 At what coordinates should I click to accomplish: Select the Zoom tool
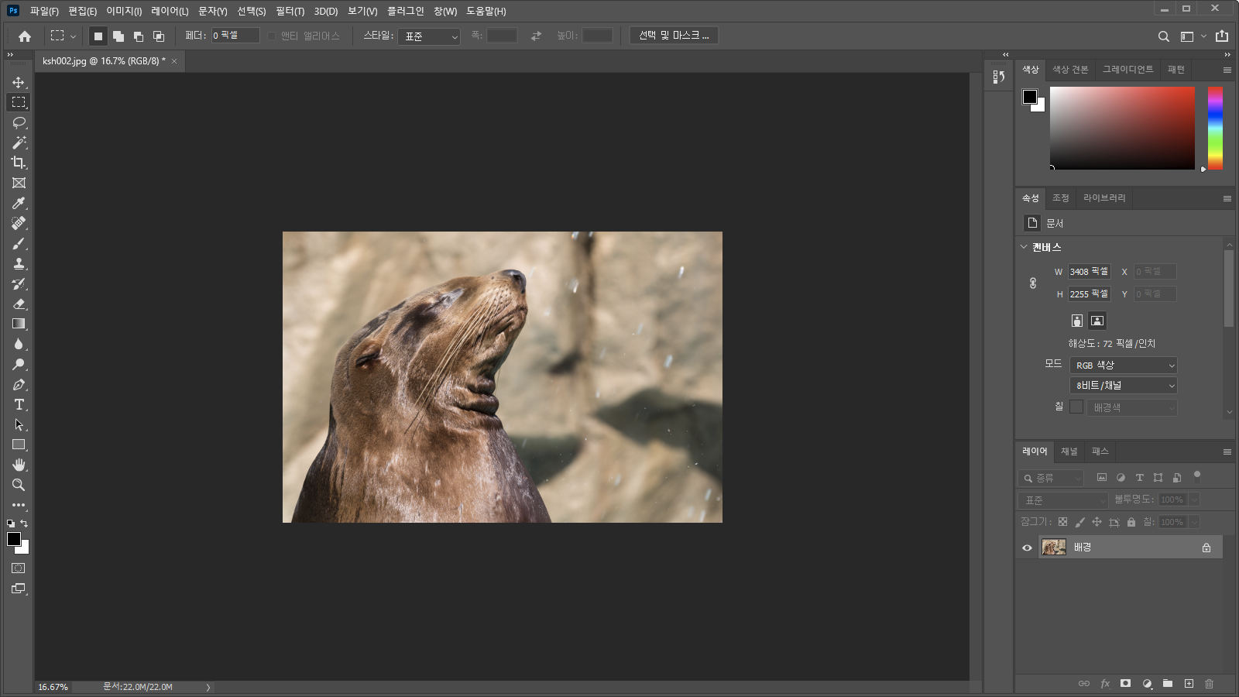(x=19, y=486)
